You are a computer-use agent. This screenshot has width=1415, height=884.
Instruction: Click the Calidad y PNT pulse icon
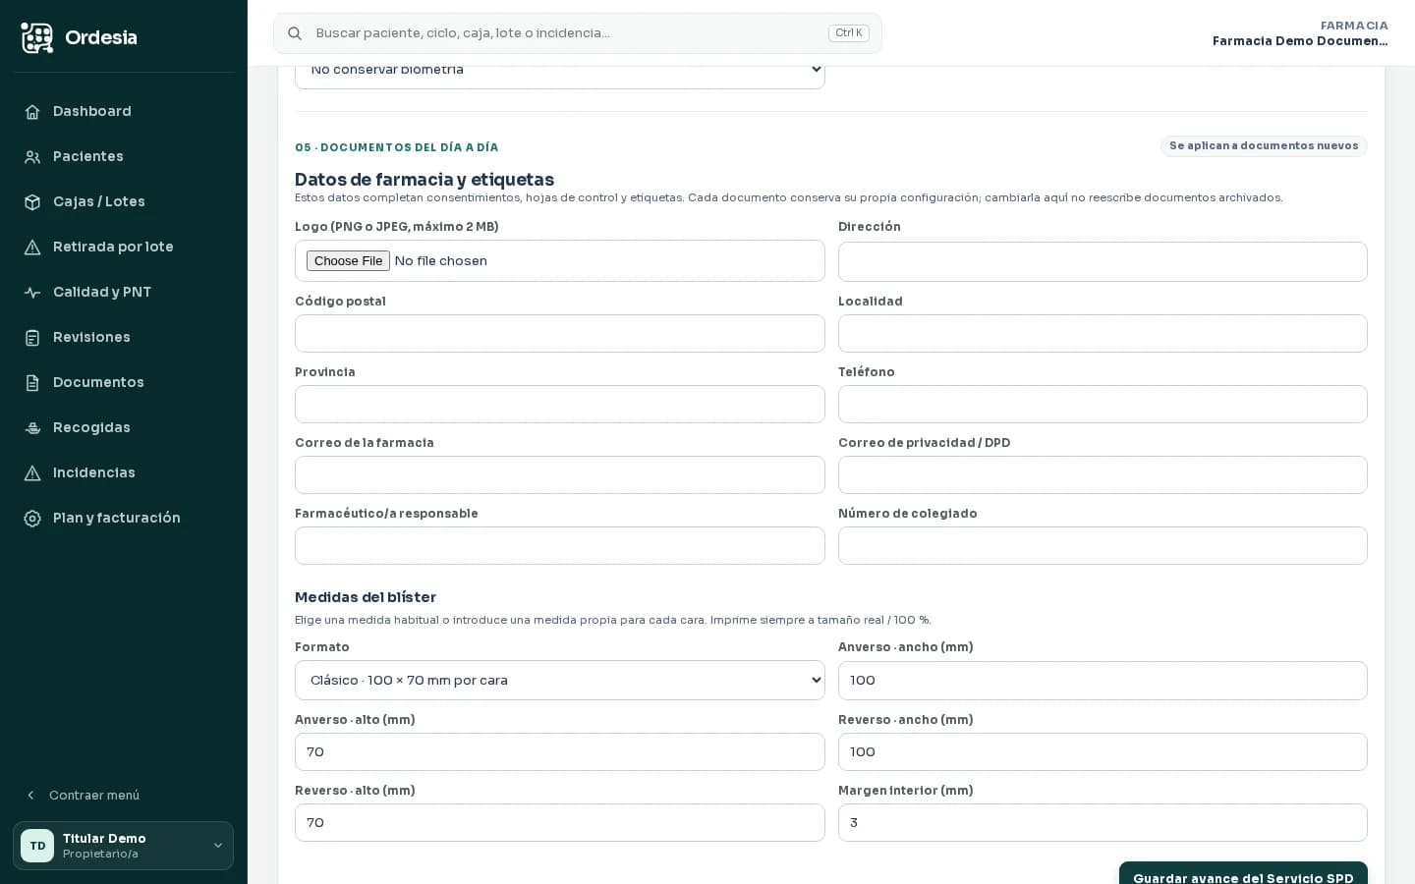[32, 293]
